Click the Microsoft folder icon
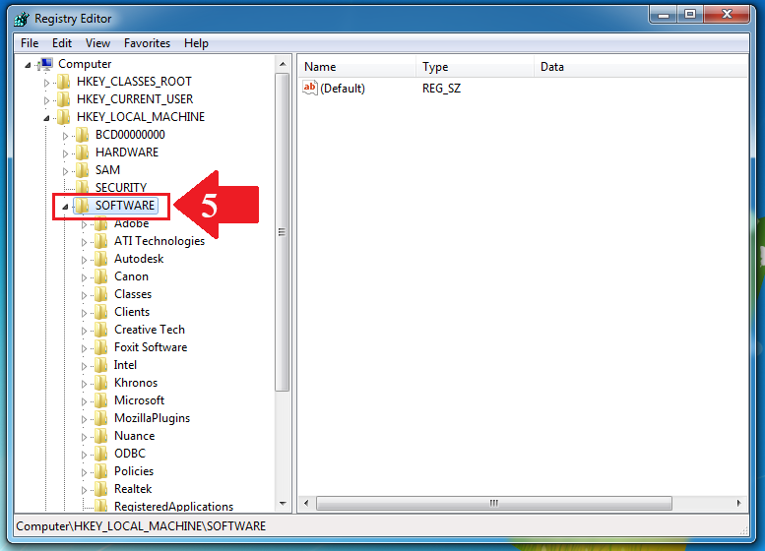Viewport: 765px width, 551px height. [101, 400]
